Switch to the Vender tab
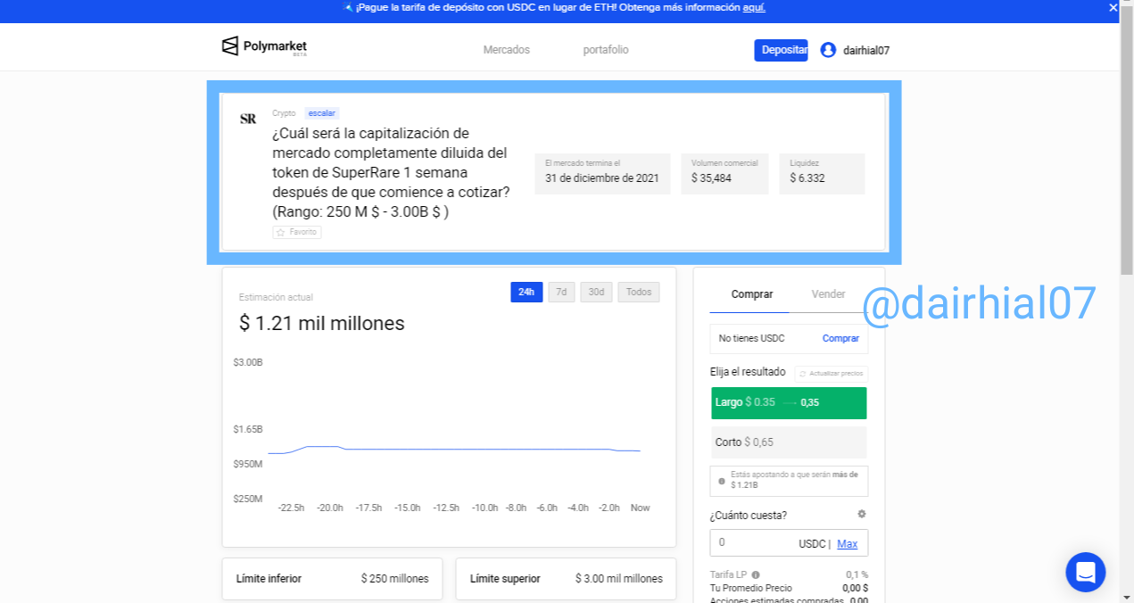 tap(828, 294)
